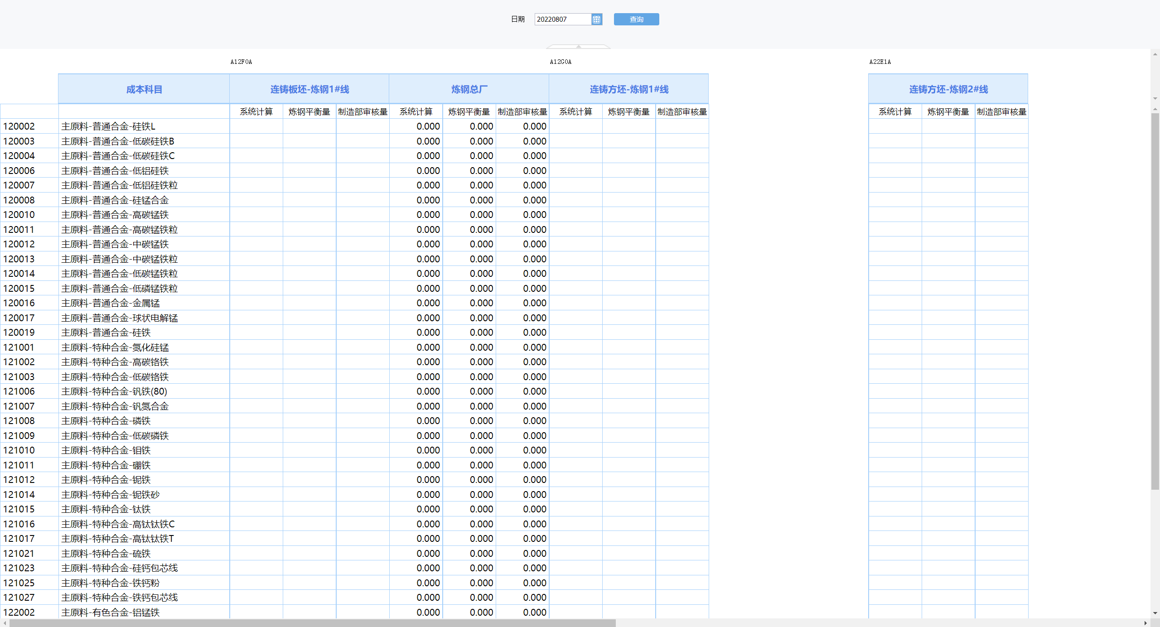This screenshot has width=1160, height=627.
Task: Click 制造部审核量 subheader under 连铸方坯-炼钢2#线
Action: pyautogui.click(x=1001, y=112)
